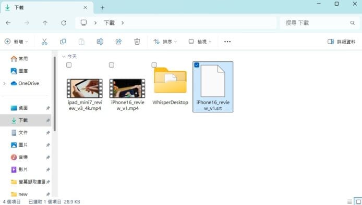Click the Cut scissors icon
The height and width of the screenshot is (205, 362).
44,42
